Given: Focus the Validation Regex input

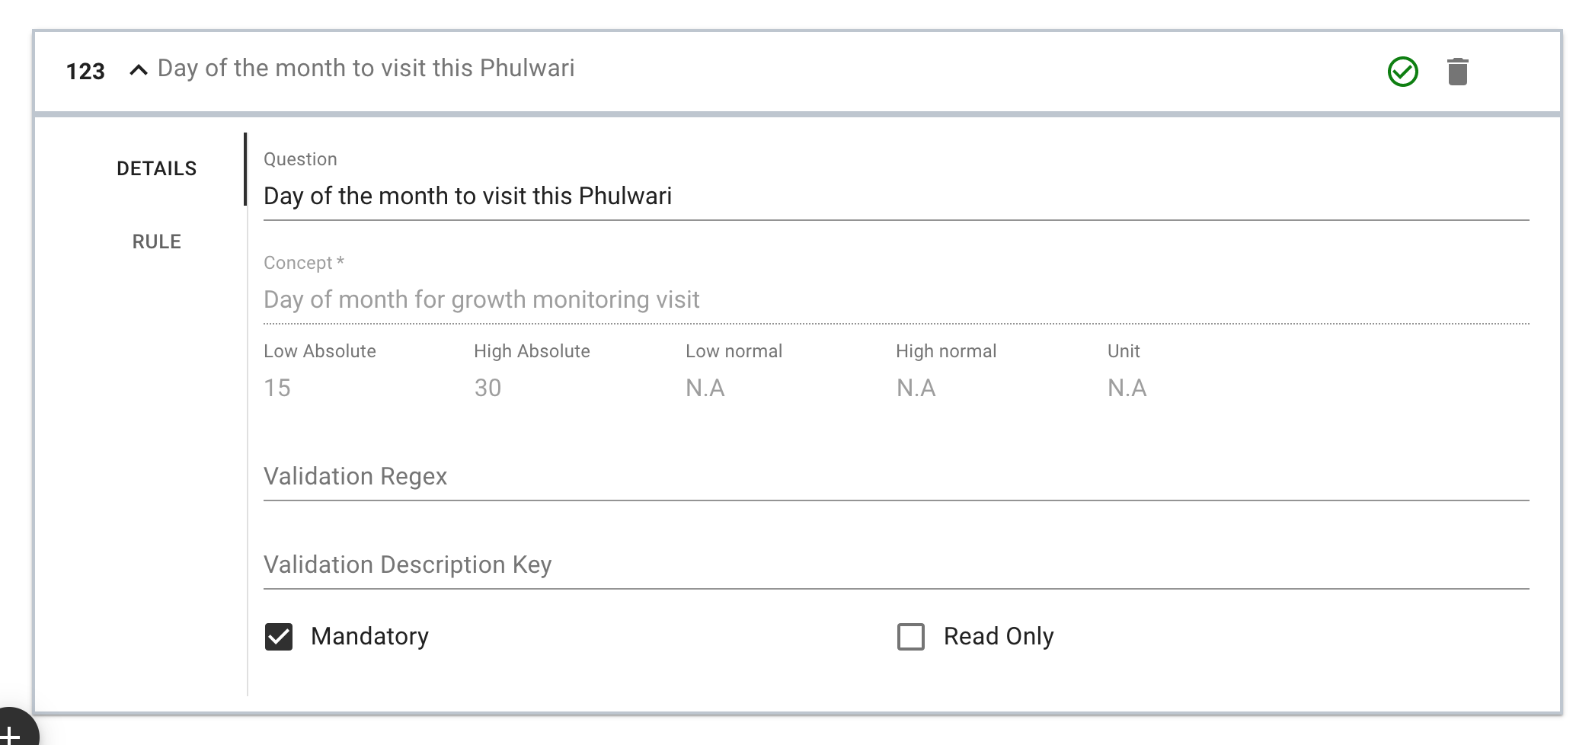Looking at the screenshot, I should click(895, 477).
